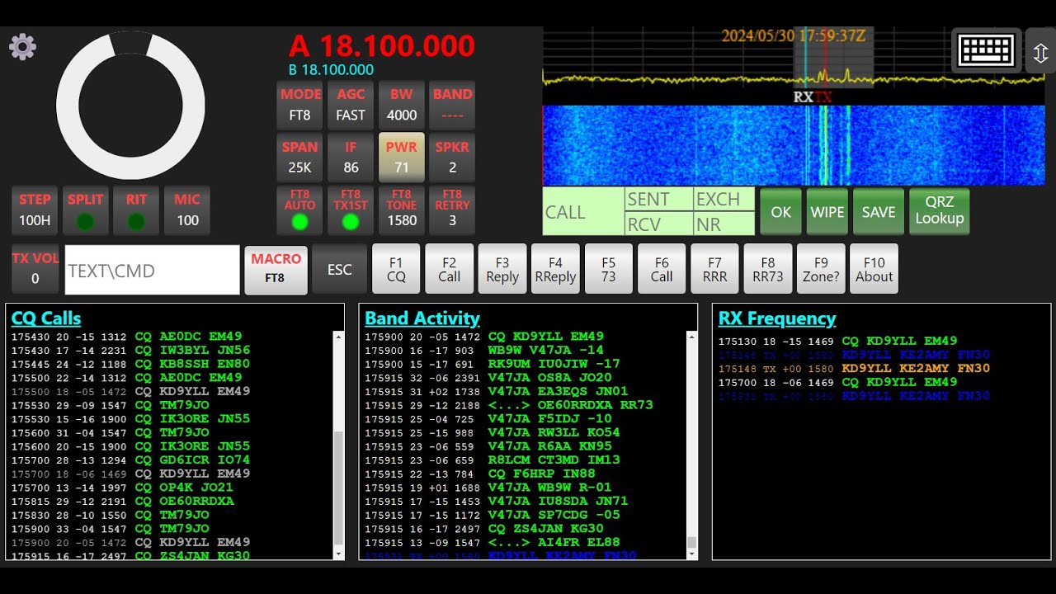This screenshot has width=1056, height=594.
Task: Toggle the RIT indicator
Action: [x=137, y=211]
